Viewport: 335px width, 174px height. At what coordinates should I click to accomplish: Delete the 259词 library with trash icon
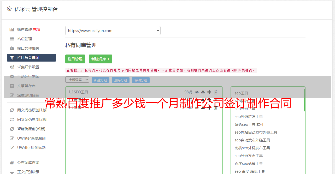click(x=216, y=108)
